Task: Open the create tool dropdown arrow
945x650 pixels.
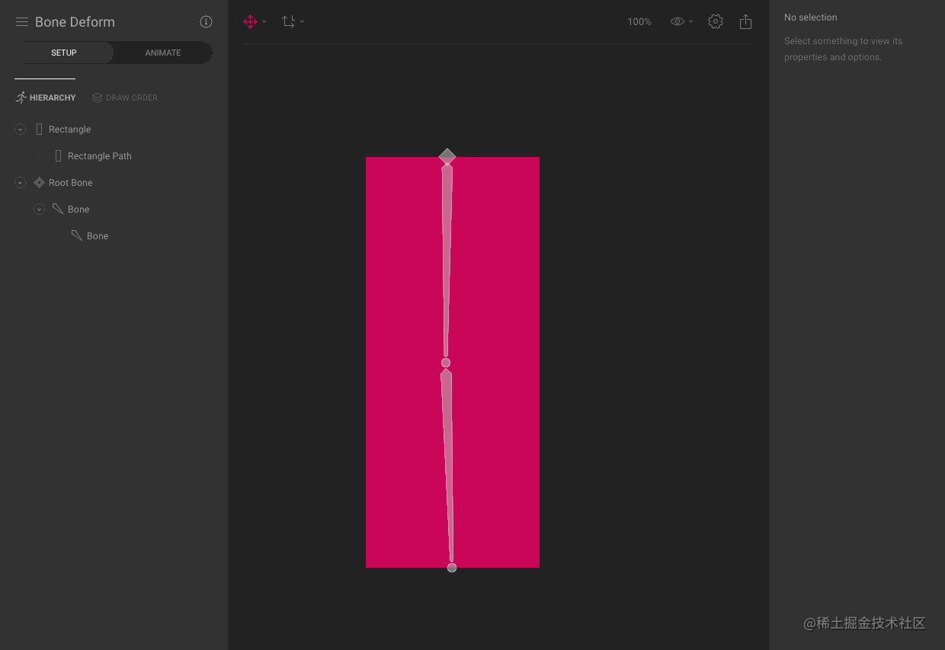Action: (303, 21)
